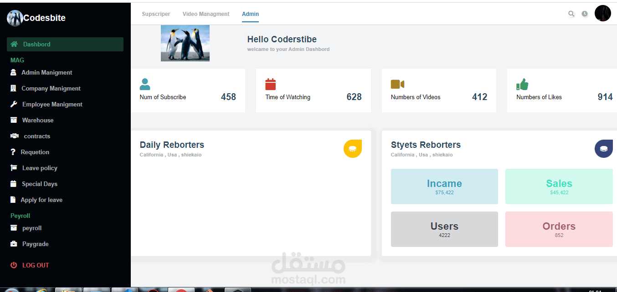Click the Special Days calendar icon
This screenshot has width=617, height=292.
pos(15,183)
